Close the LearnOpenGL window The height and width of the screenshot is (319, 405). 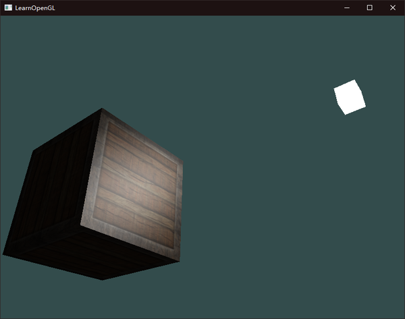coord(393,7)
